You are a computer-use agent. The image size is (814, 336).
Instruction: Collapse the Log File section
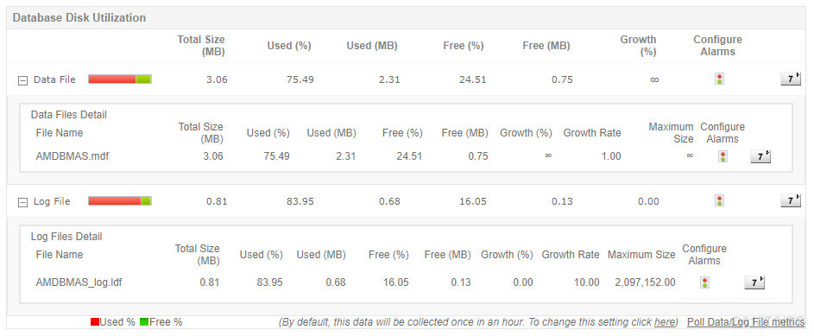(x=22, y=202)
